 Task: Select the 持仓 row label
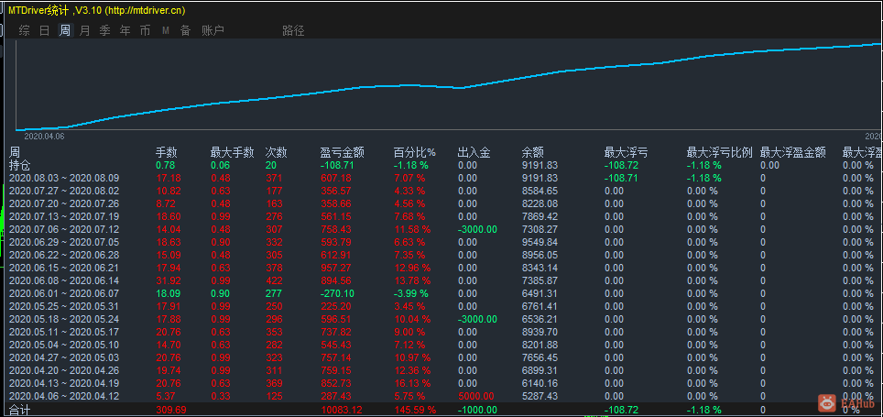(x=20, y=165)
